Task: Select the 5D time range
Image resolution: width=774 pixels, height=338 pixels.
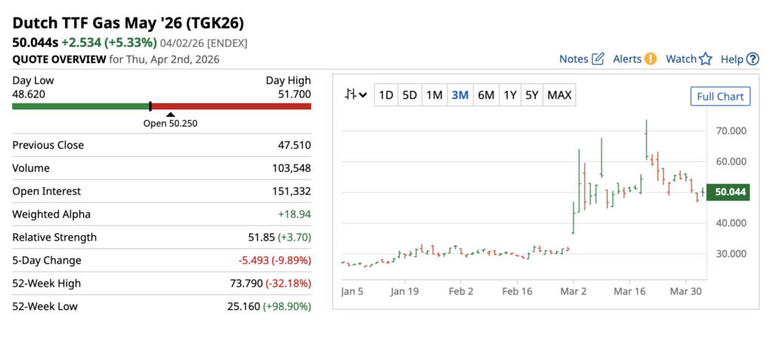Action: point(410,95)
